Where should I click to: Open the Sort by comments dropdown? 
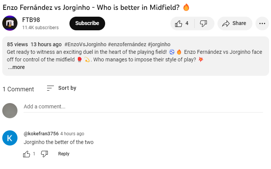61,88
